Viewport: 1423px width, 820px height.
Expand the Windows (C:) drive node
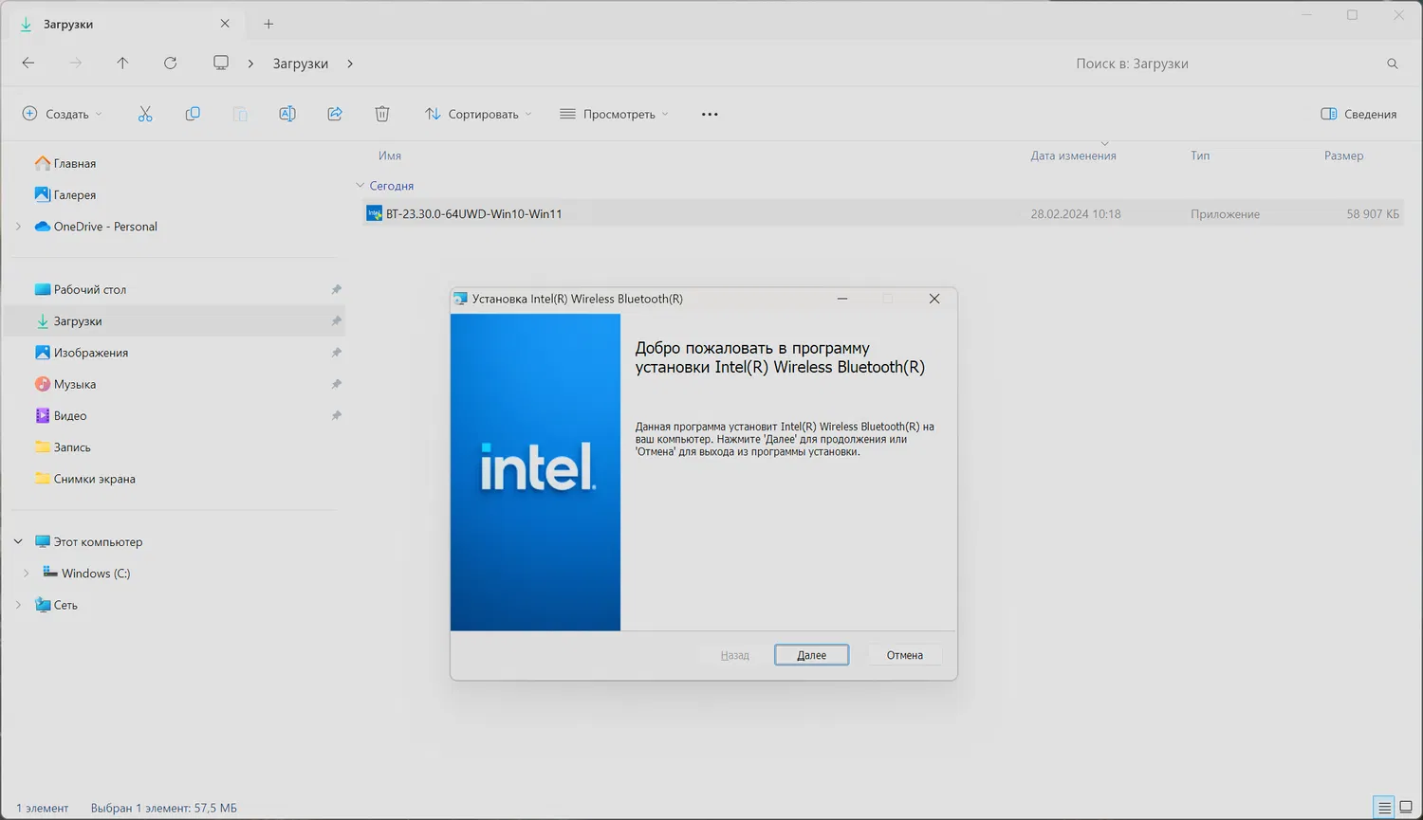[26, 574]
